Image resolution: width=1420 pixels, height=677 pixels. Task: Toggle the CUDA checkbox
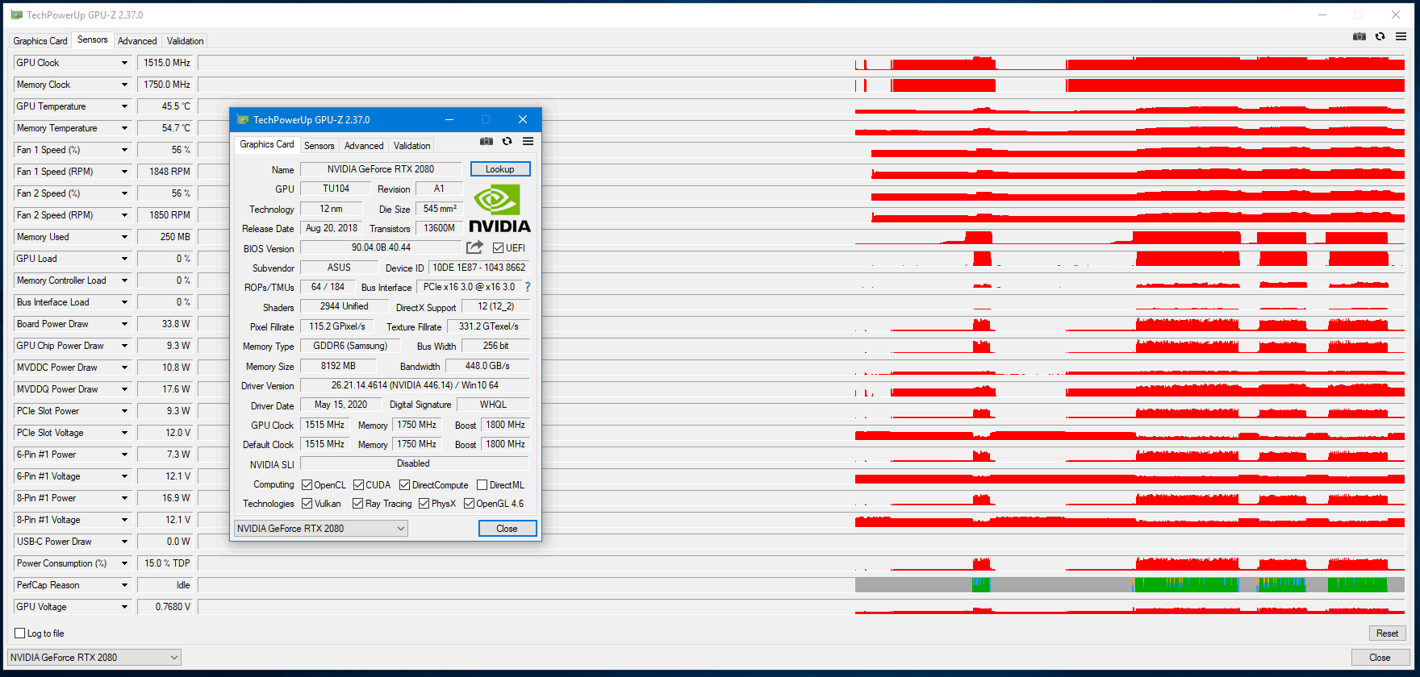pyautogui.click(x=358, y=485)
